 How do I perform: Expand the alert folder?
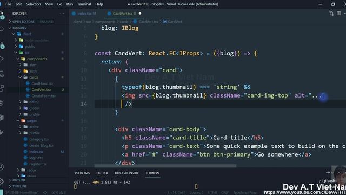pyautogui.click(x=21, y=65)
